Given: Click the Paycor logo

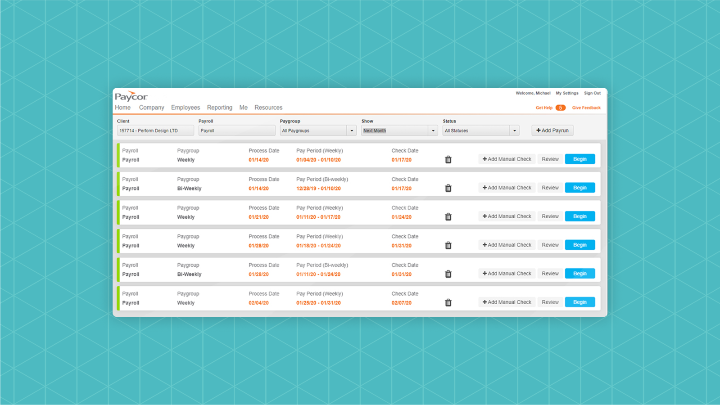Looking at the screenshot, I should coord(131,96).
